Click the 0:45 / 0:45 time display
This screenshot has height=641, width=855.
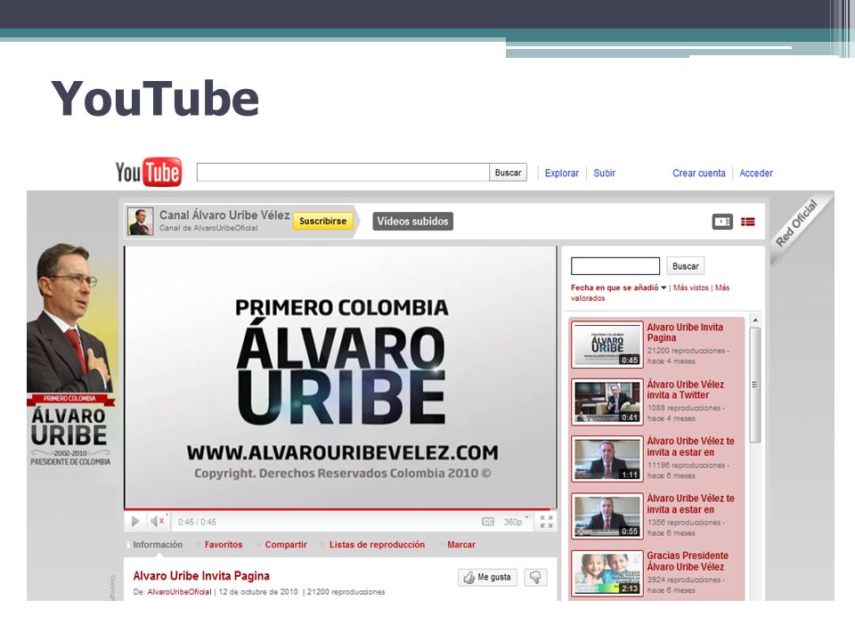[197, 523]
